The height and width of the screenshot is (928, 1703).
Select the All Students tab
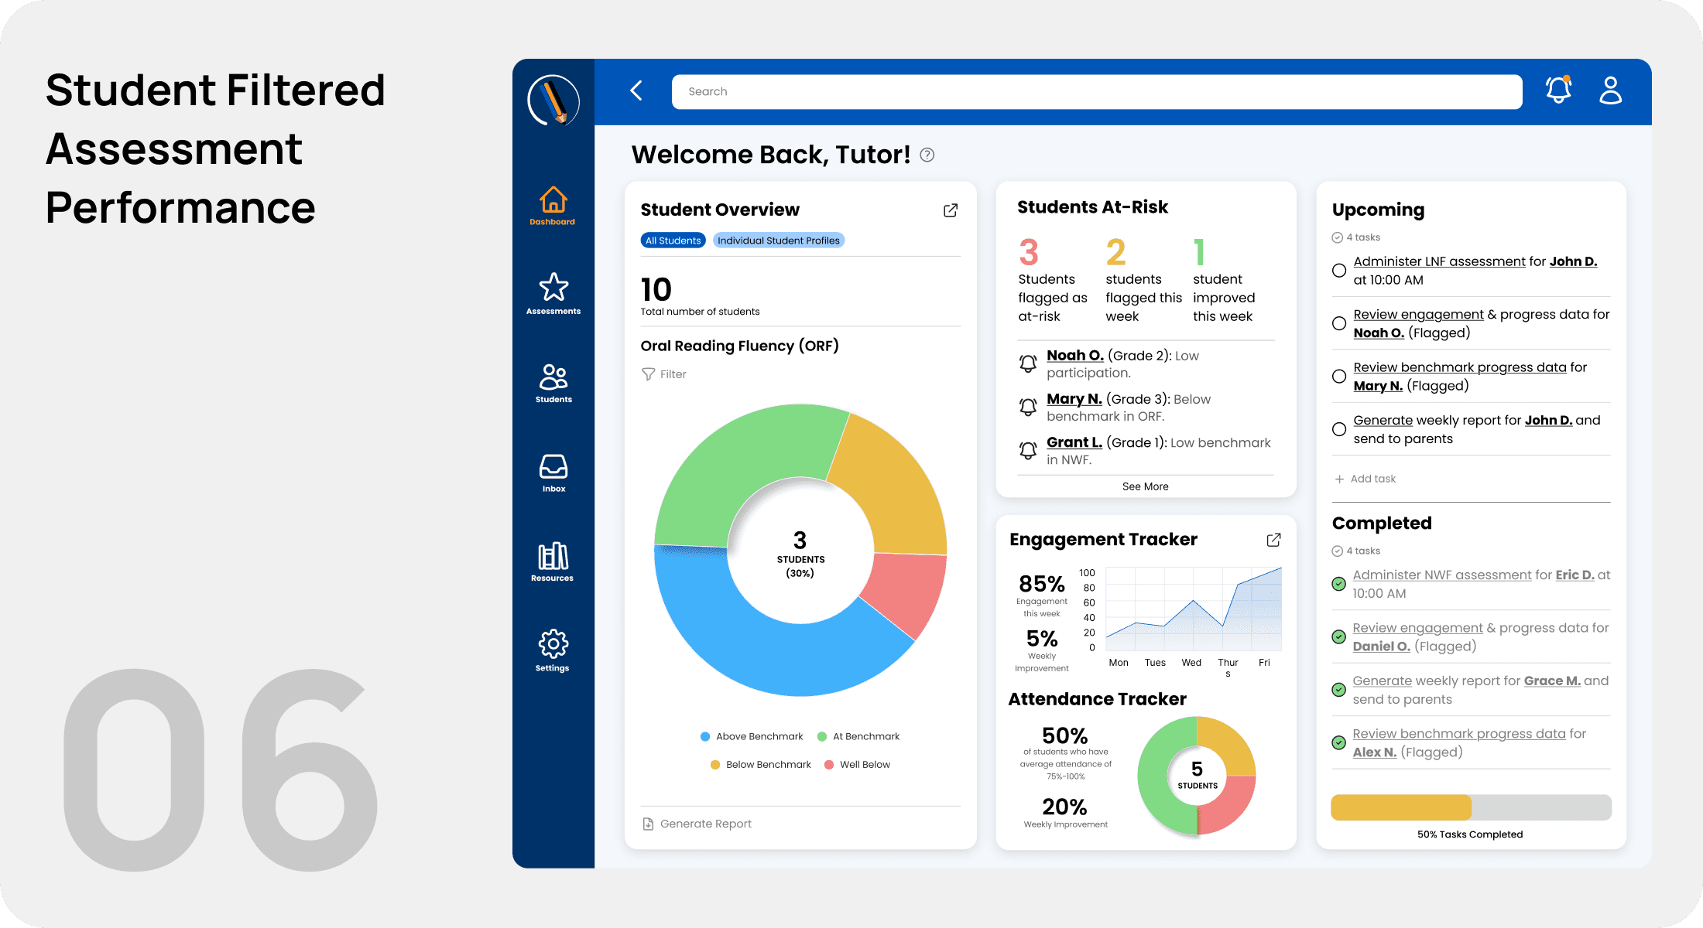point(673,241)
